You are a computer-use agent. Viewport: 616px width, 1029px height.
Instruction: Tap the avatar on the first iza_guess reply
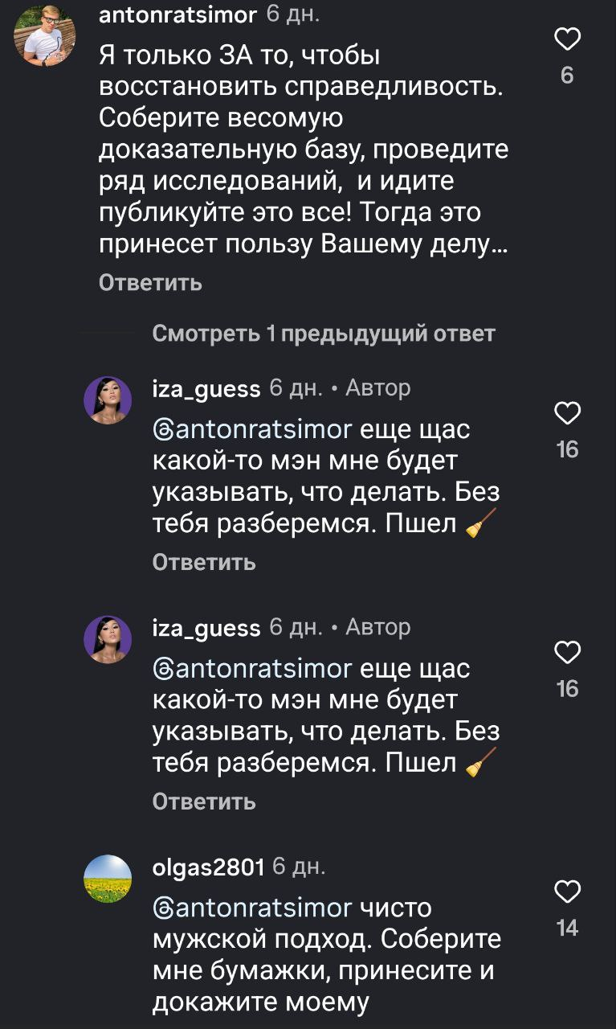click(108, 400)
